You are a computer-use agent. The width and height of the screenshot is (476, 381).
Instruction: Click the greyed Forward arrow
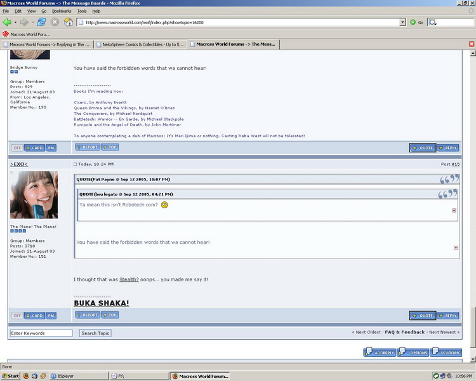[x=24, y=22]
